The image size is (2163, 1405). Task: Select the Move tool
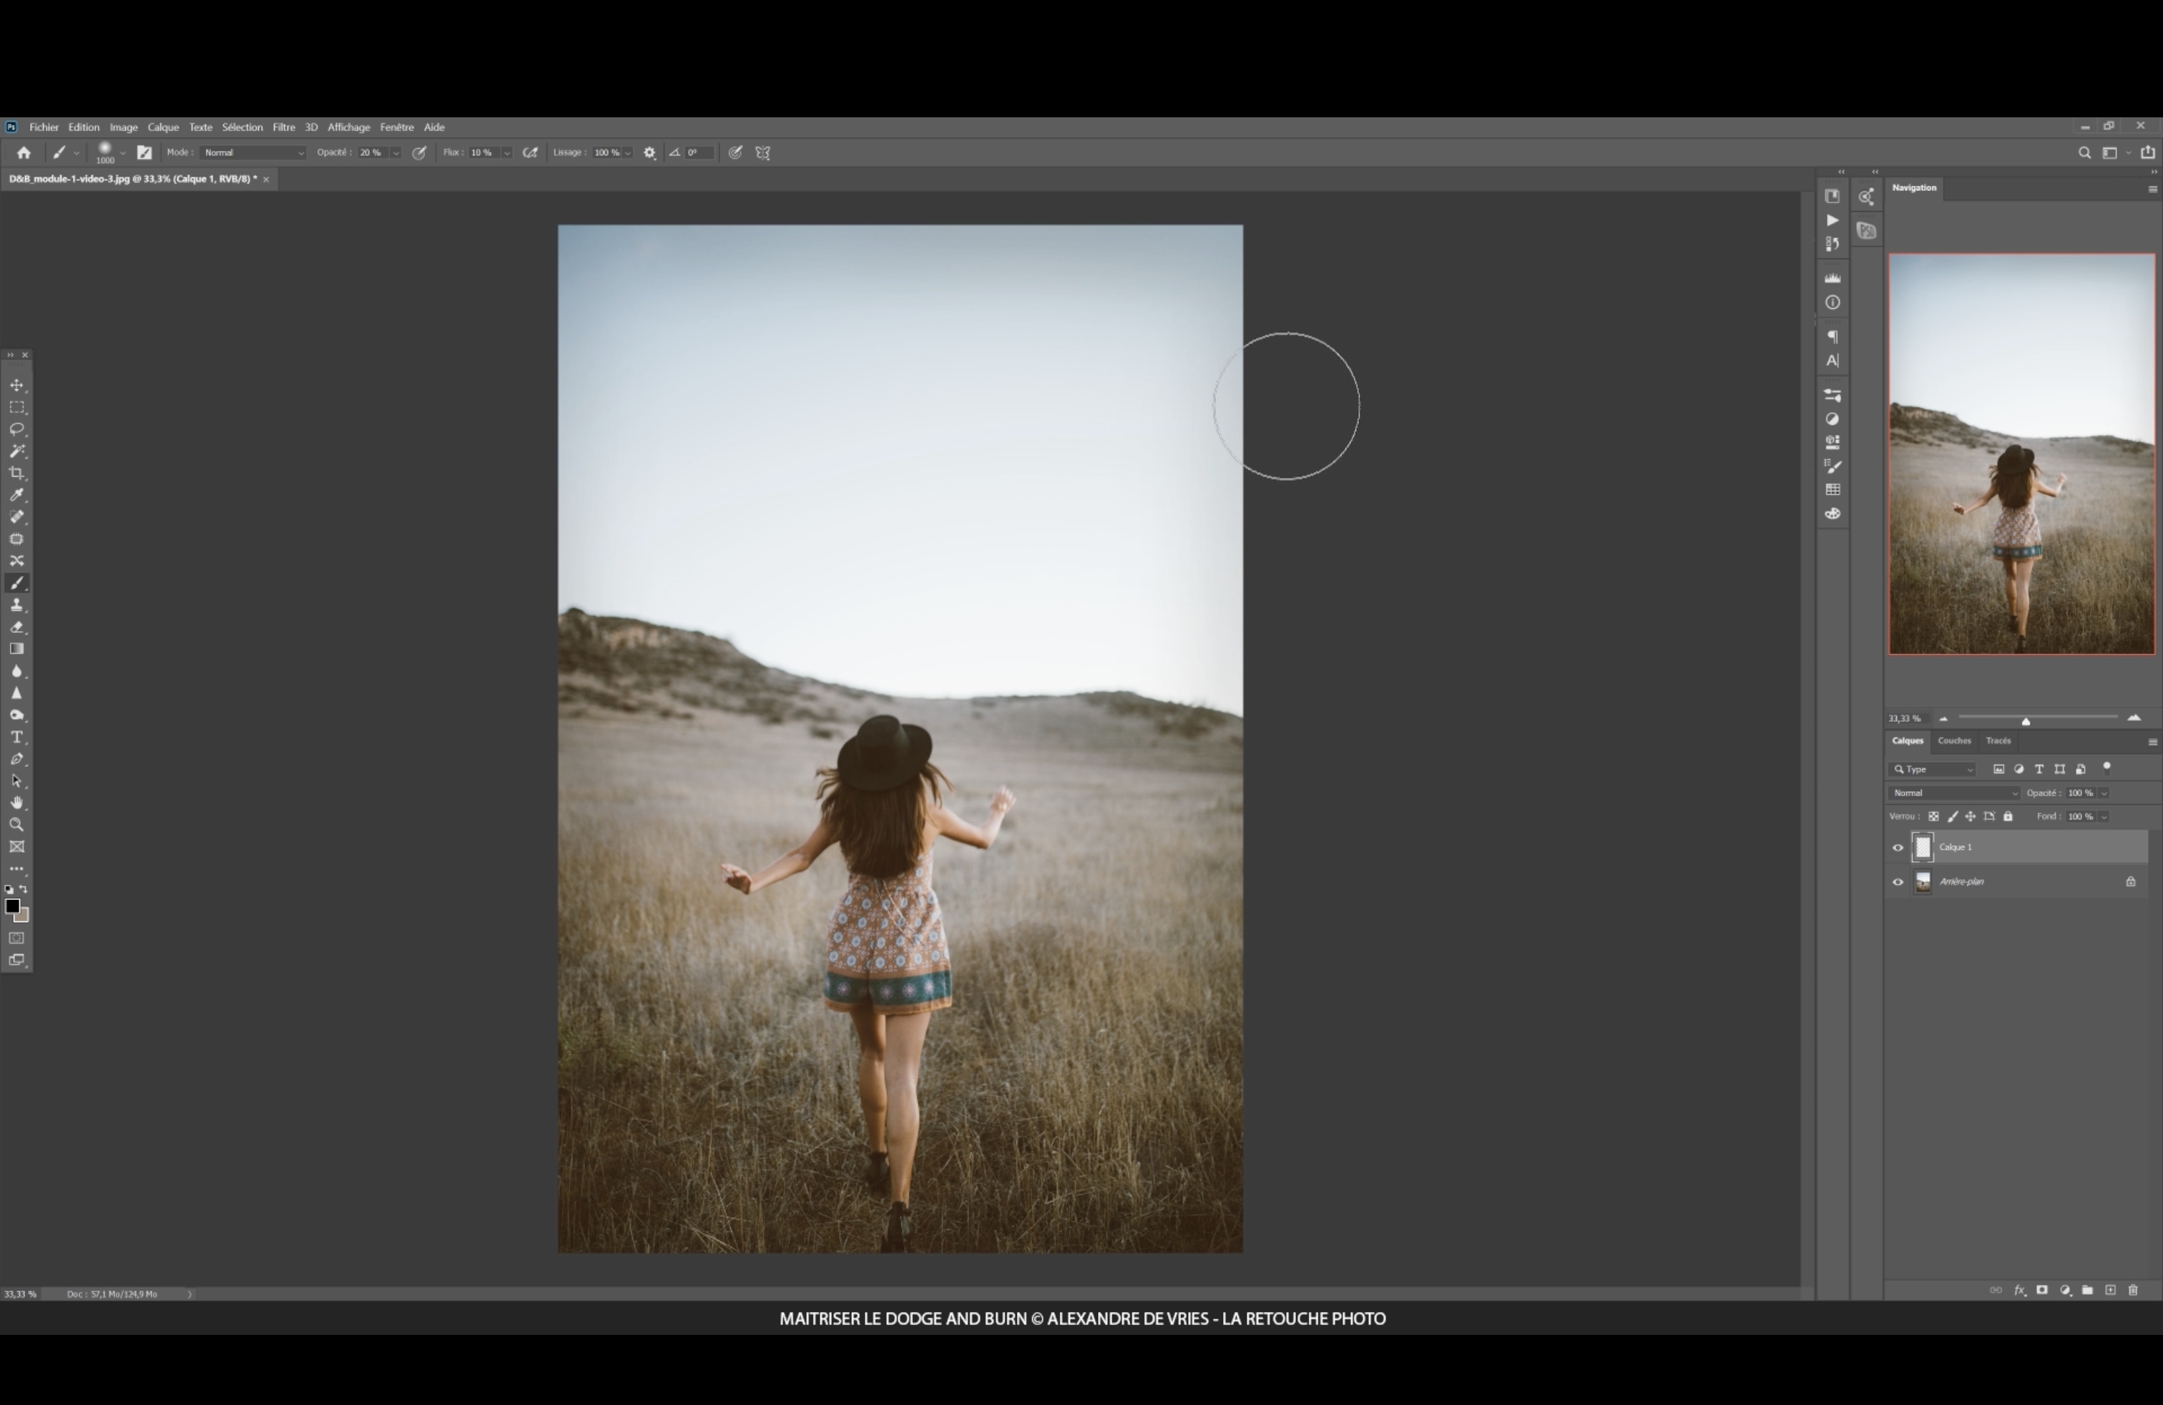click(x=16, y=386)
